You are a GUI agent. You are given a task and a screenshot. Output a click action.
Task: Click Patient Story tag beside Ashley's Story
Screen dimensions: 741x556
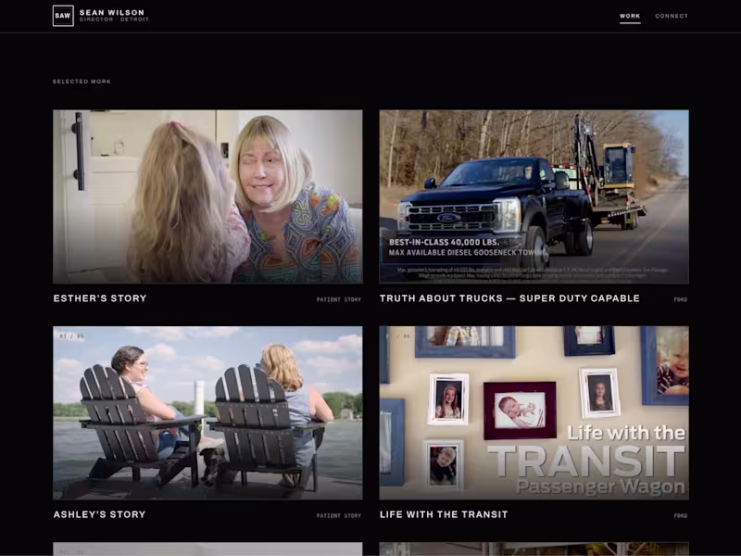339,515
